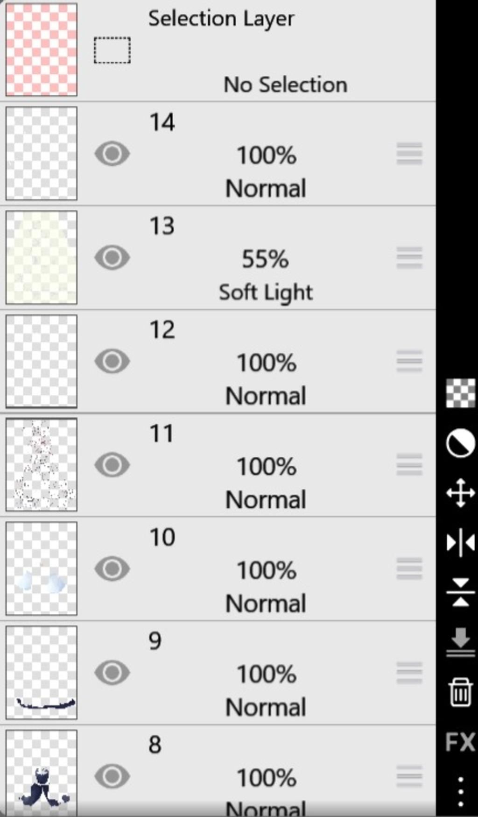Open Normal blend mode of layer 12
478x817 pixels.
tap(266, 396)
